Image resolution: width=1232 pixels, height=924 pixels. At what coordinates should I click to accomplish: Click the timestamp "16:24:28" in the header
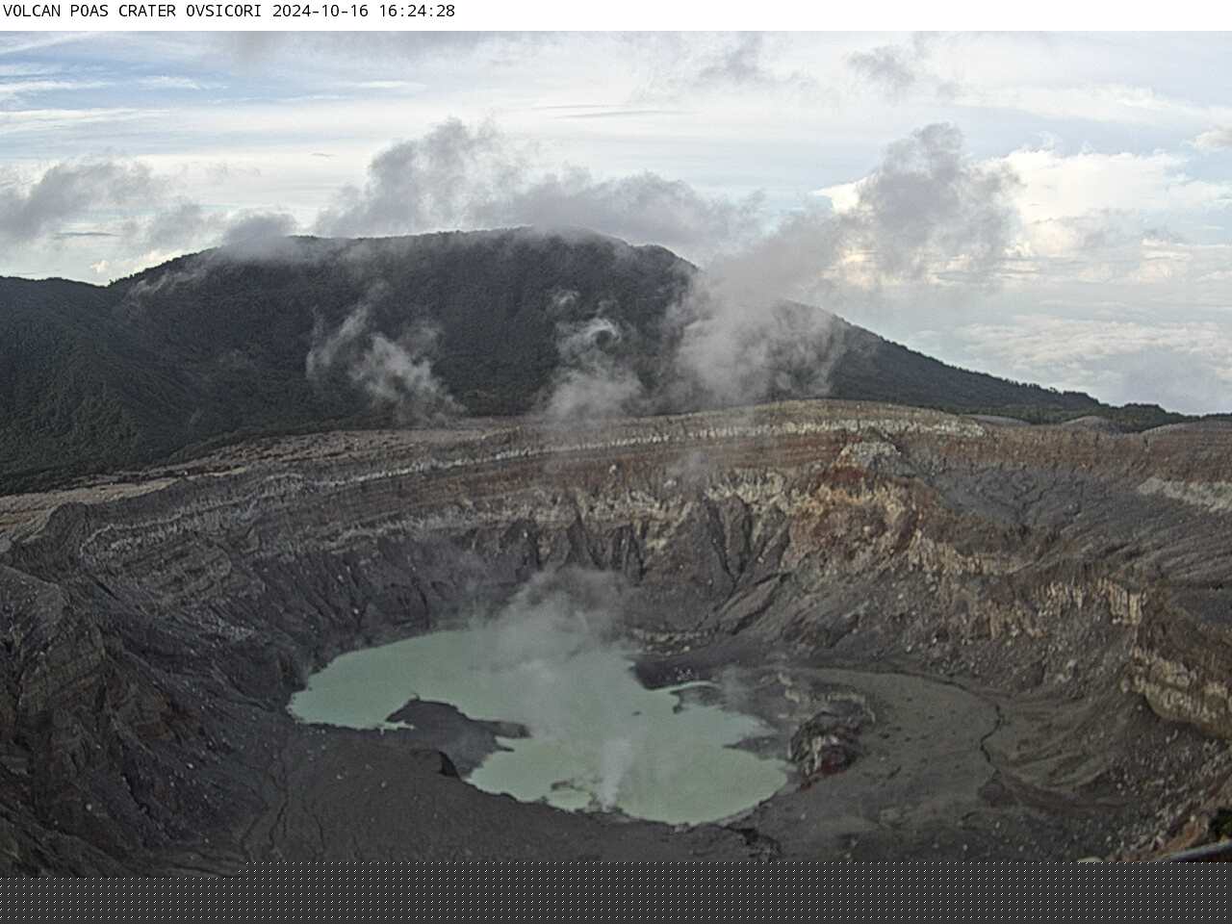(416, 12)
